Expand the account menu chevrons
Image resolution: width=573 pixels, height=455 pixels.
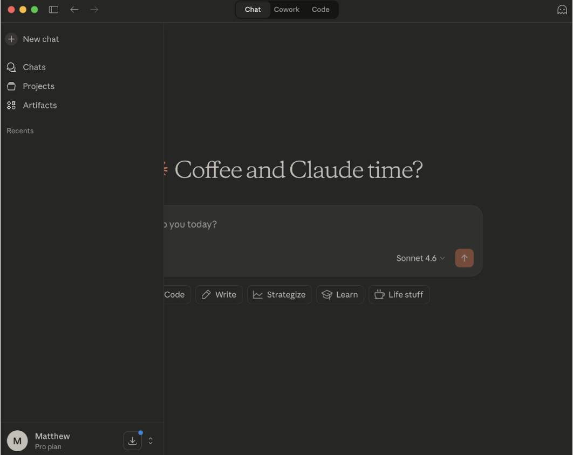151,441
